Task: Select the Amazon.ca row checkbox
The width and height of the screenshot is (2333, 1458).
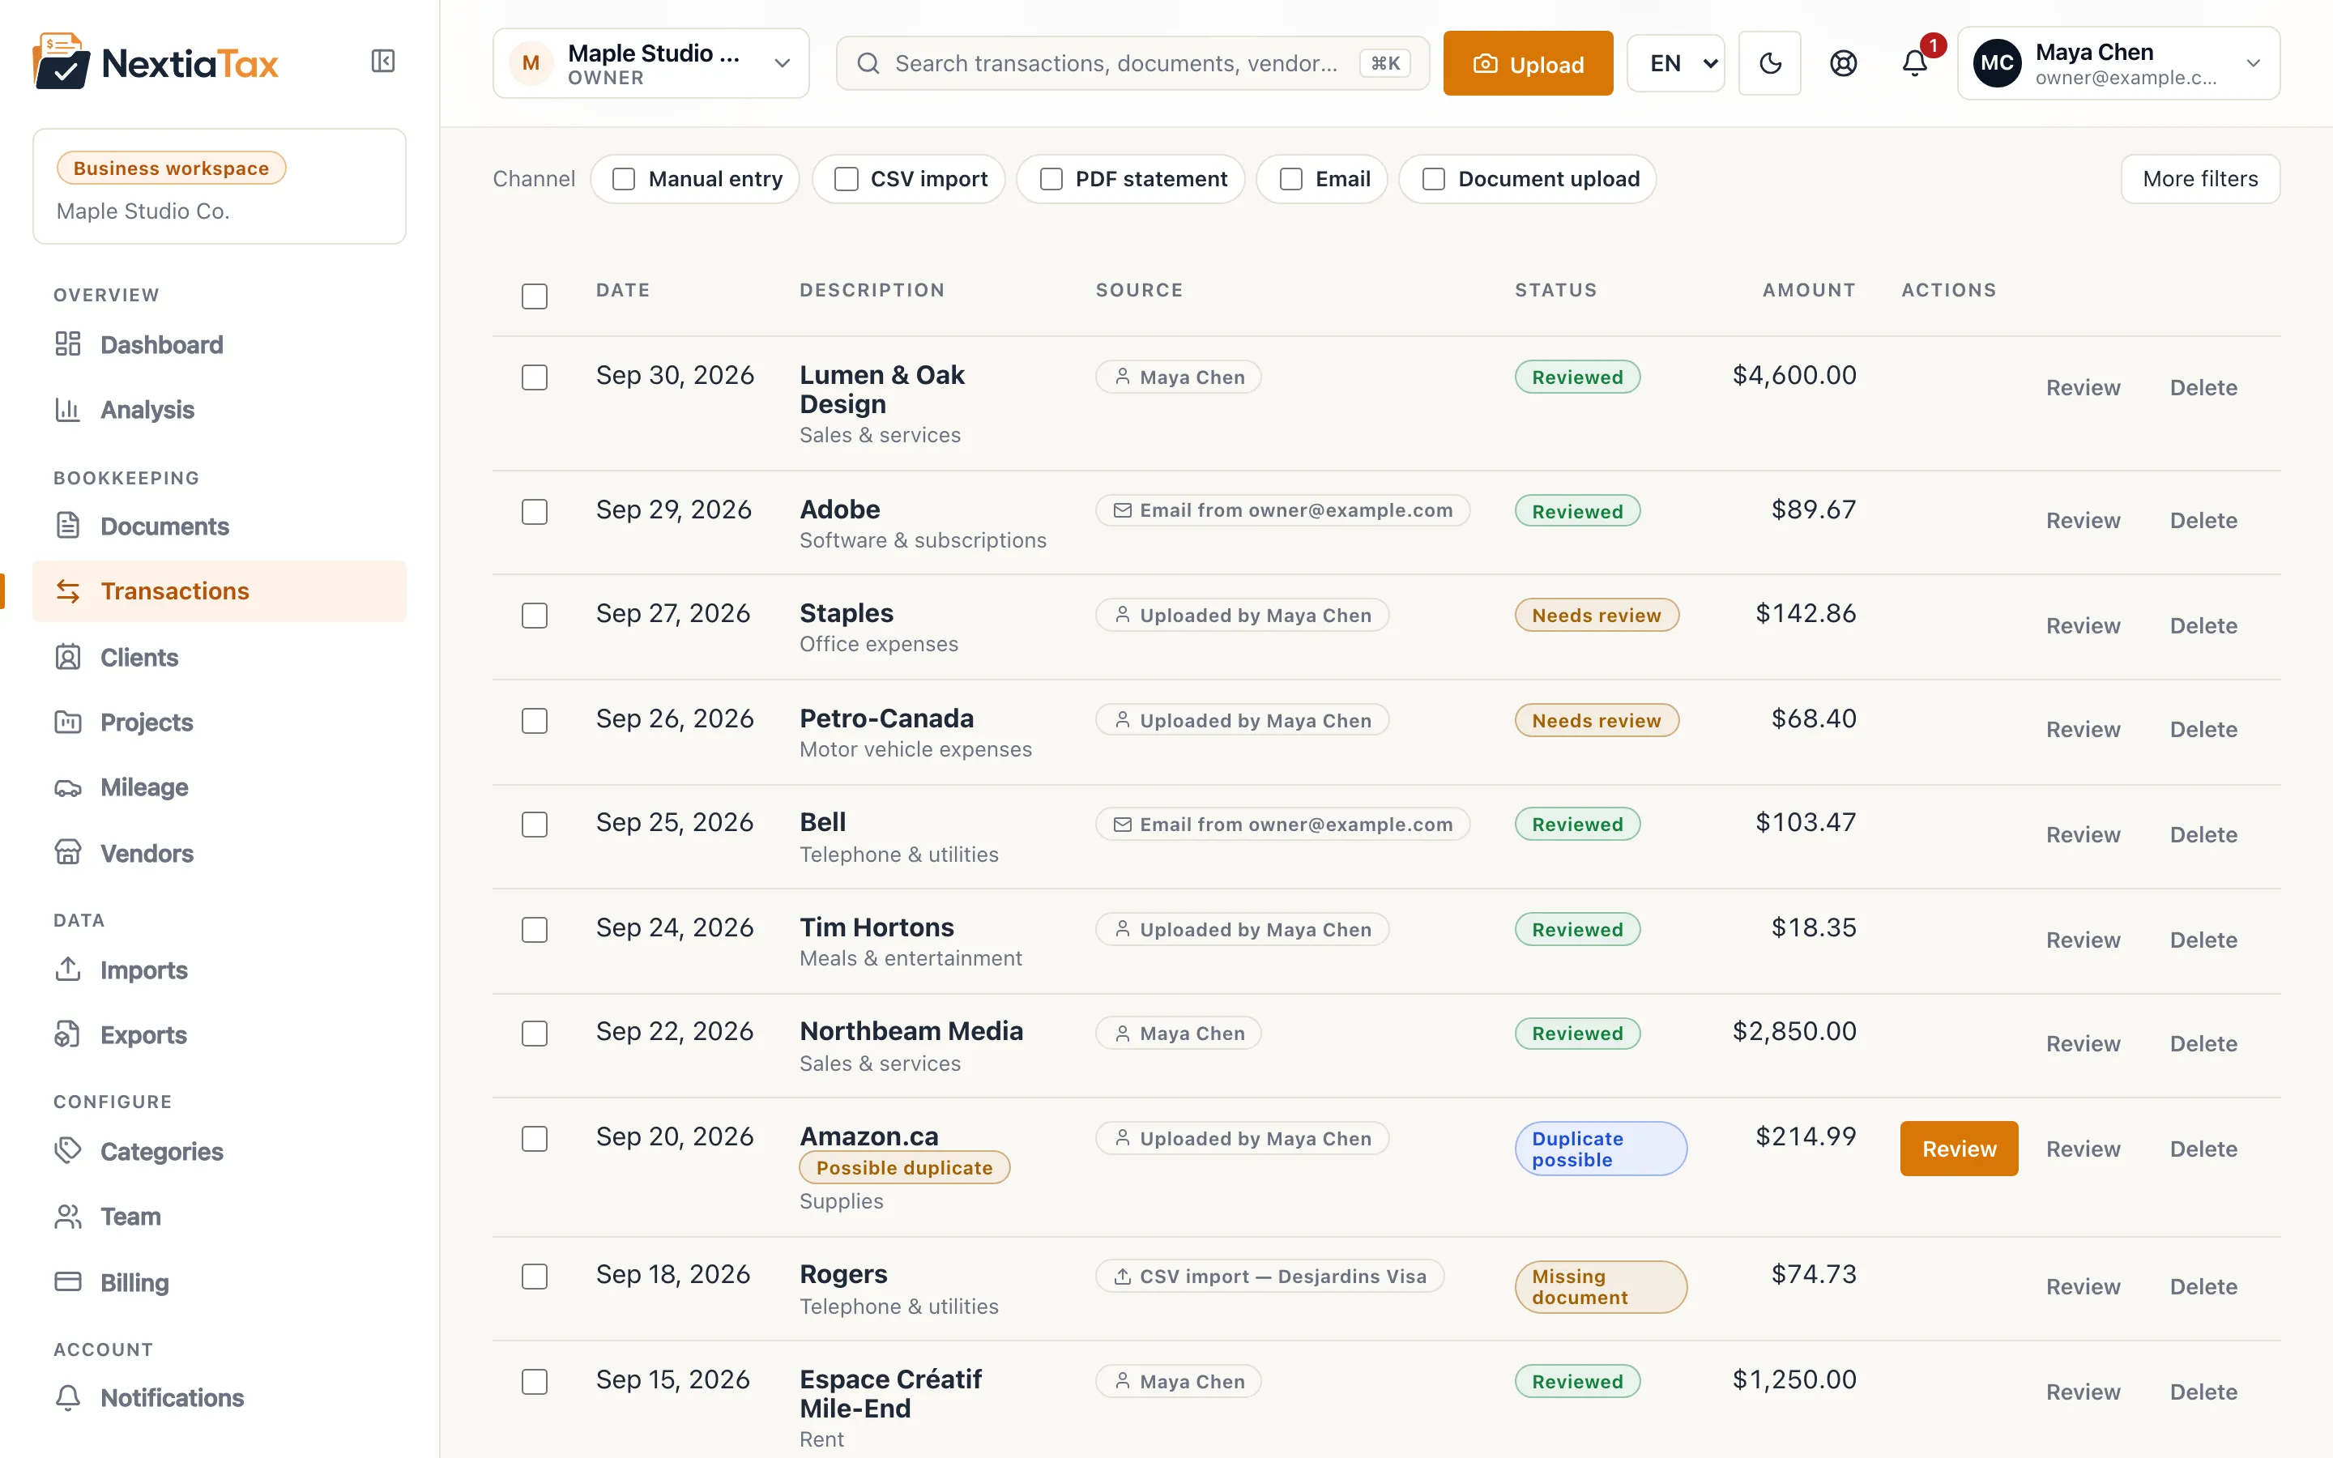Action: click(x=534, y=1139)
